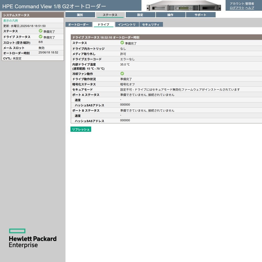Image resolution: width=262 pixels, height=262 pixels.
Task: Click the Hewlett Packard Enterprise logo
Action: [33, 238]
